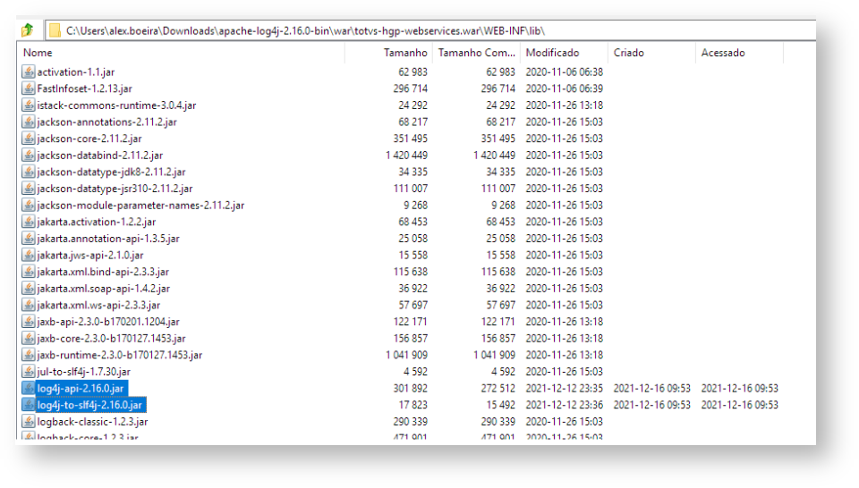Click the address path input field
859x488 pixels.
point(430,30)
